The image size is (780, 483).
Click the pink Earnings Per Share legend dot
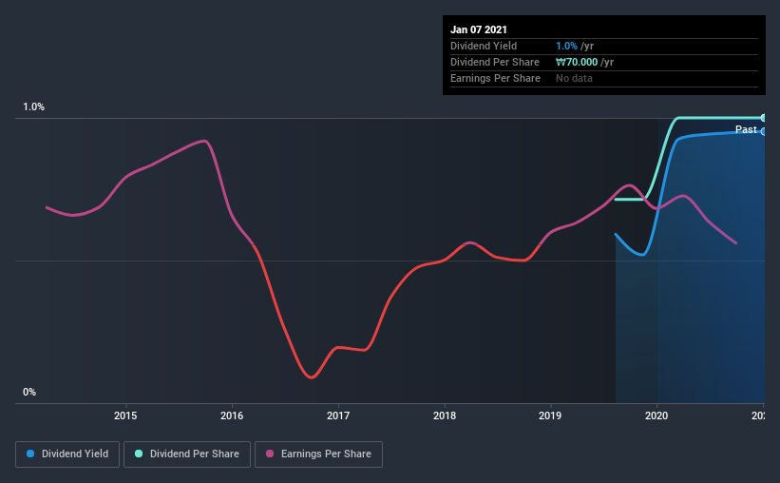(x=270, y=454)
